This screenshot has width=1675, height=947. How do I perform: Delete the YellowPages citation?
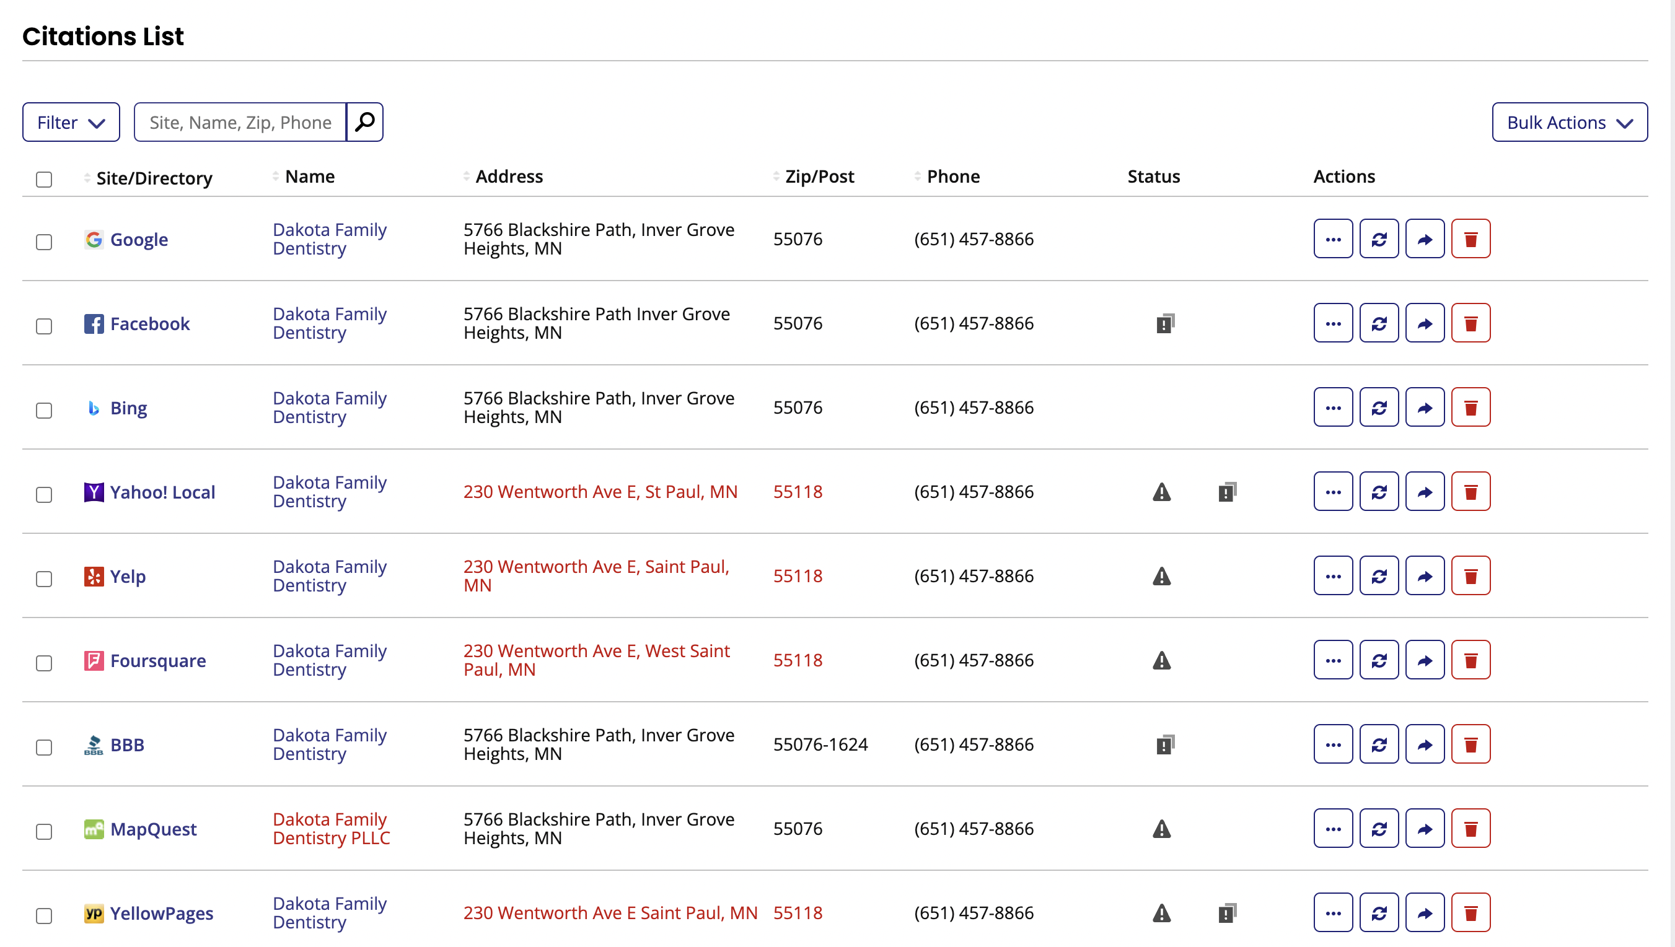click(x=1471, y=912)
